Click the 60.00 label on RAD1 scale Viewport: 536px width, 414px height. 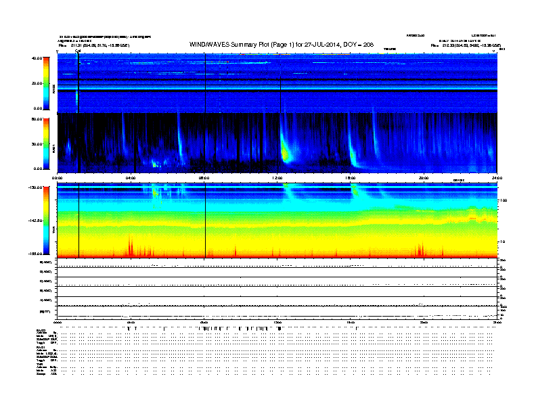(x=37, y=119)
